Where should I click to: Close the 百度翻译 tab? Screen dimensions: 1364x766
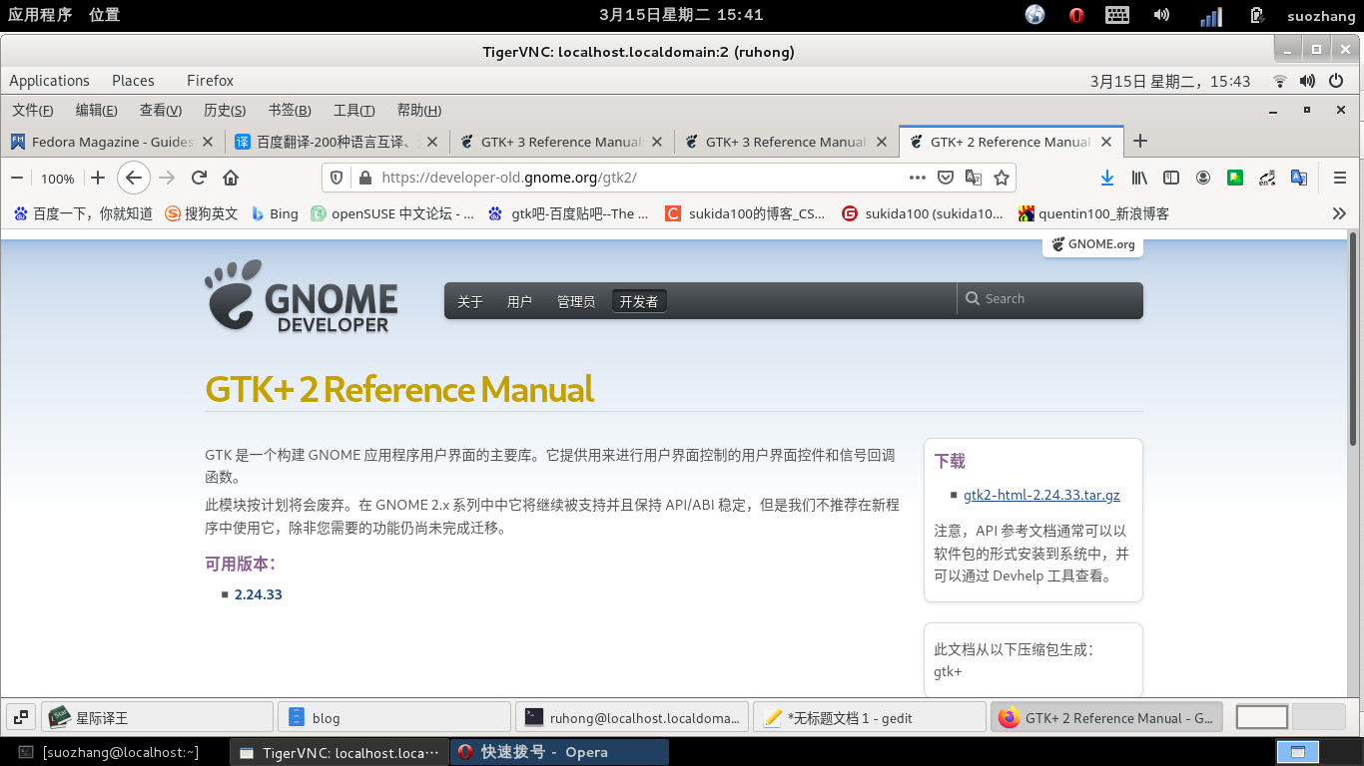[432, 142]
